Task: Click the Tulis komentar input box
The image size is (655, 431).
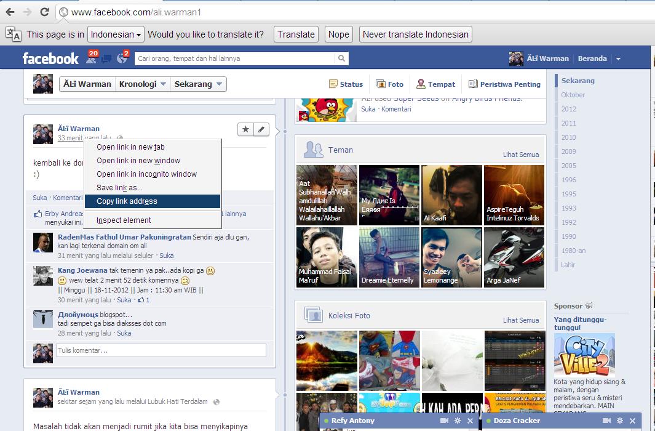Action: tap(161, 350)
